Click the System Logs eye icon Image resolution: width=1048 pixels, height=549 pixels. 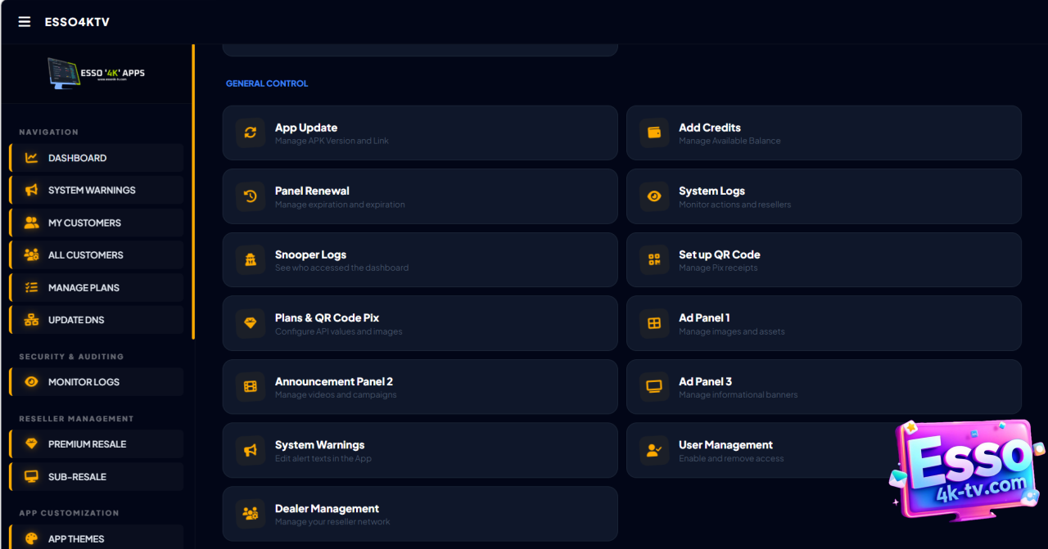[654, 196]
